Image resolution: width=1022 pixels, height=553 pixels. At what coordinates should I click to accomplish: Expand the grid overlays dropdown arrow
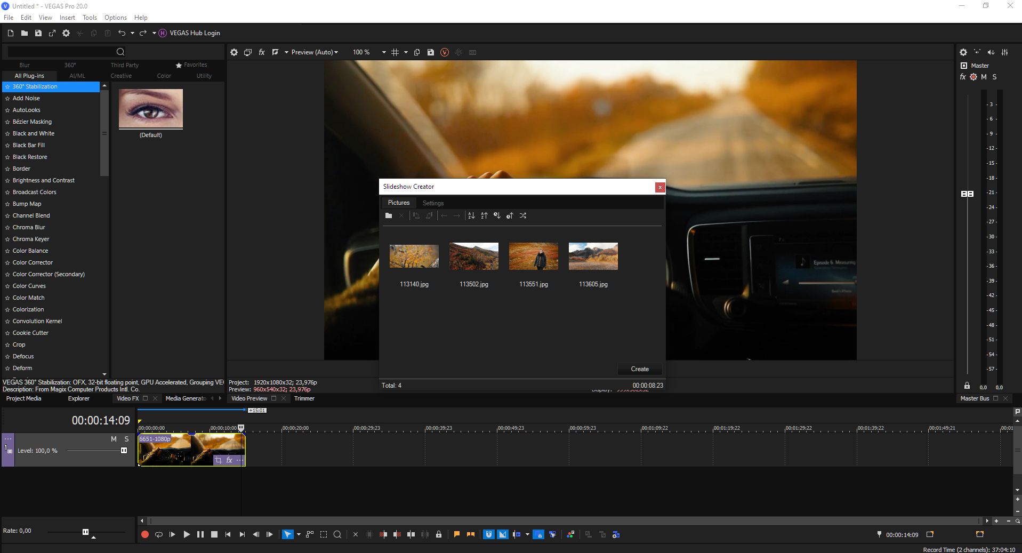pyautogui.click(x=406, y=52)
